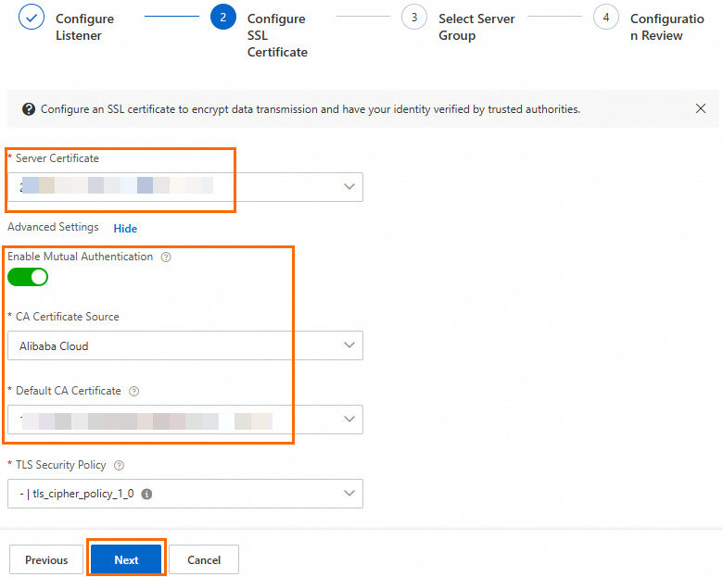This screenshot has width=723, height=577.
Task: Click the step 2 circle icon
Action: tap(223, 17)
